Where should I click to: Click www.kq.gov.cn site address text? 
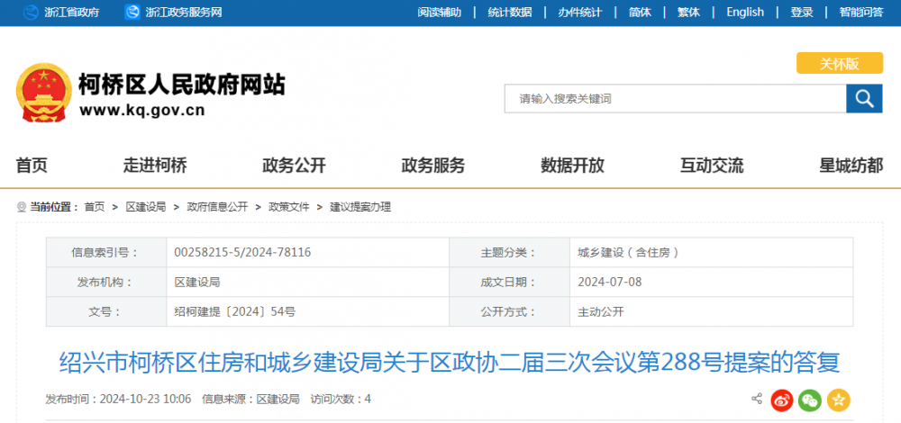(142, 111)
